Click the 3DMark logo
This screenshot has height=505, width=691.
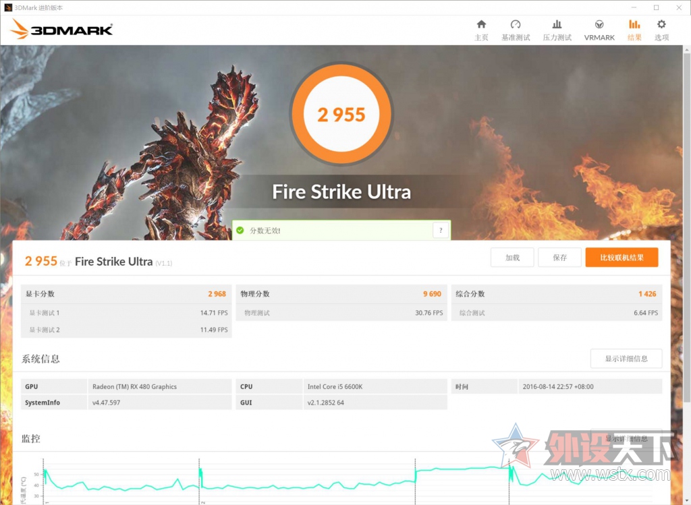61,29
